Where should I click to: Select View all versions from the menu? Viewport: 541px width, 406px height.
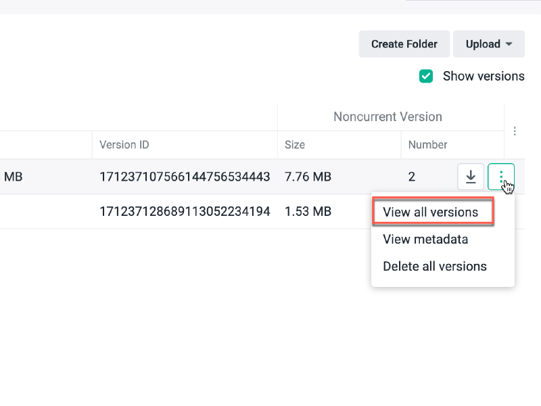(430, 212)
